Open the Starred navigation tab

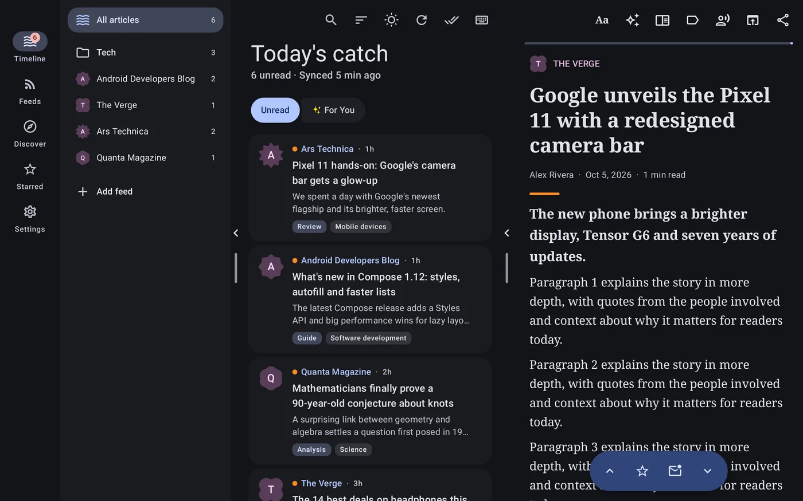[30, 176]
